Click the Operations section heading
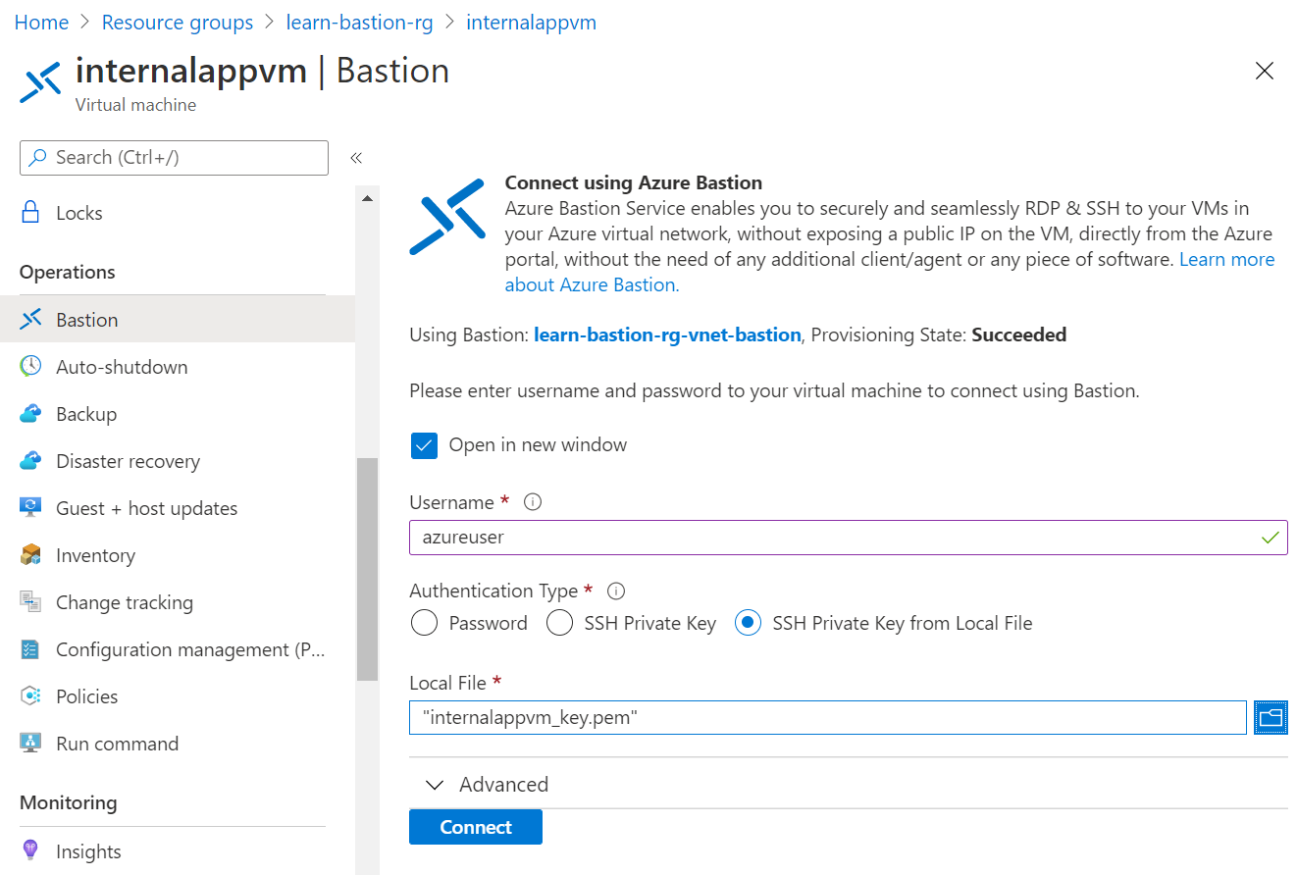1297x875 pixels. click(68, 272)
